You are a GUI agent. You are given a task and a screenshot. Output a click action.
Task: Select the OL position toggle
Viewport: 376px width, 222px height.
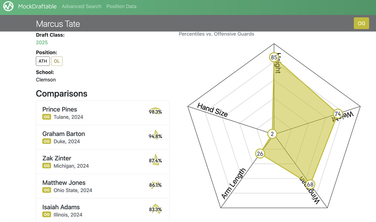tap(57, 61)
